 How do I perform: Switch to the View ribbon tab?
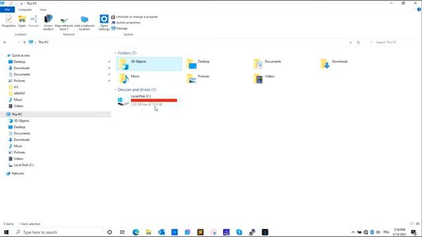[x=43, y=10]
